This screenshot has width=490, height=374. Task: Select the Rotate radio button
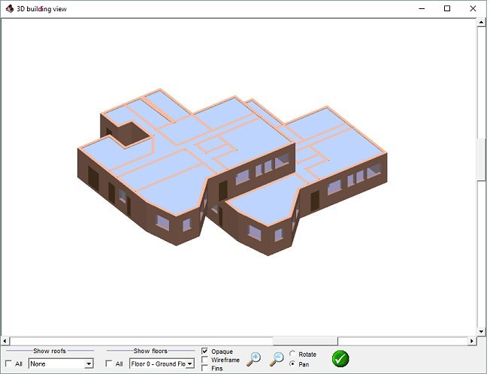[x=292, y=354]
